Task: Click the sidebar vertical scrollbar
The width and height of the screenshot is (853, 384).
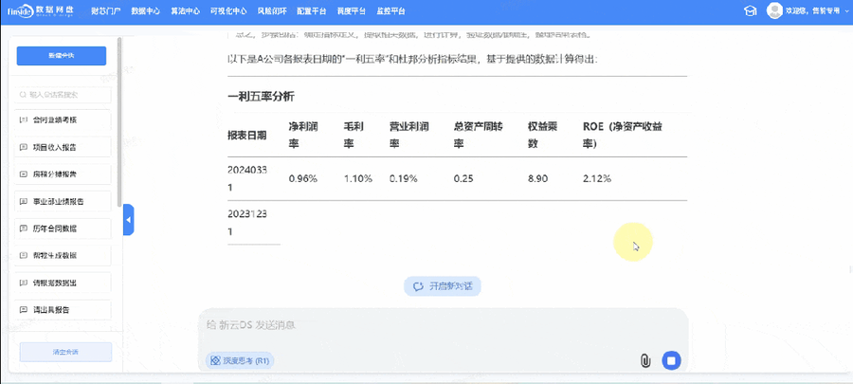Action: [118, 123]
